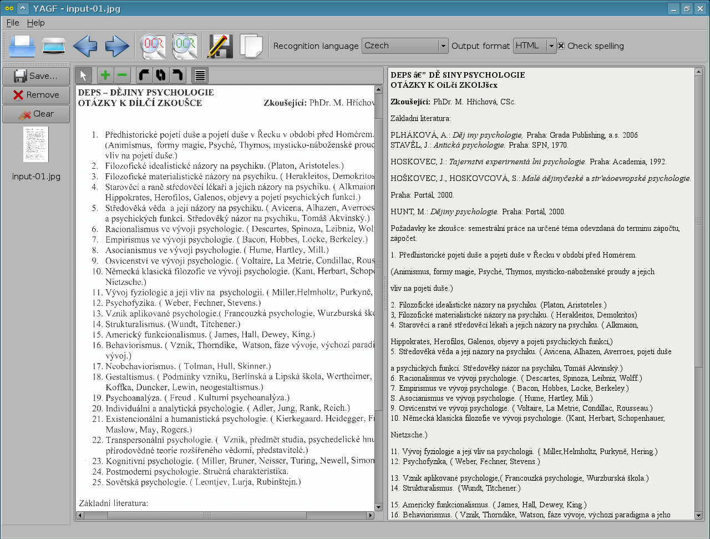Go to next page with right arrow
The image size is (710, 539).
(117, 46)
